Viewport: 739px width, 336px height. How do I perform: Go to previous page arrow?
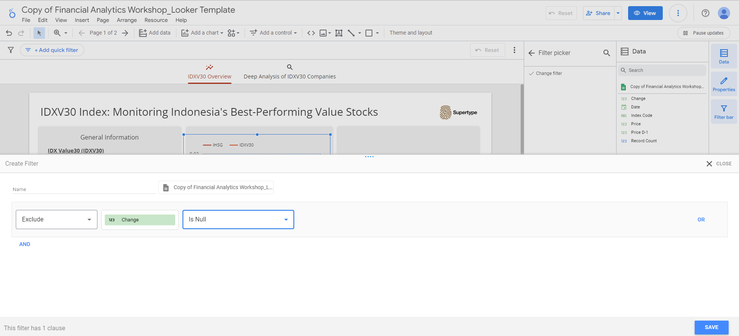pyautogui.click(x=81, y=33)
